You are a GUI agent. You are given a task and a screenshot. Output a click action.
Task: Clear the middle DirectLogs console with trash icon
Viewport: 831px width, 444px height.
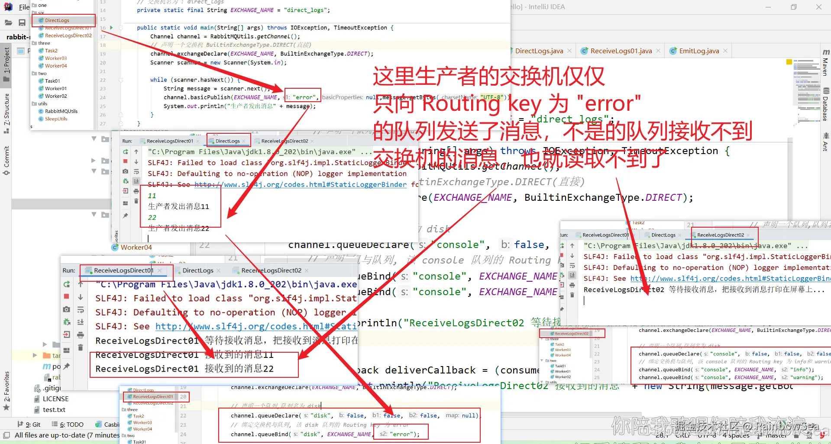136,201
